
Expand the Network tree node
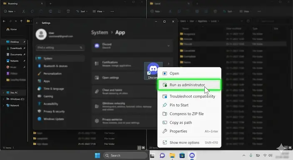(3, 105)
